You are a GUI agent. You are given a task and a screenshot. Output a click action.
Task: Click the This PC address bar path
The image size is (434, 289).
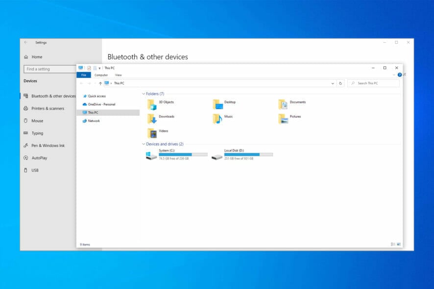119,83
